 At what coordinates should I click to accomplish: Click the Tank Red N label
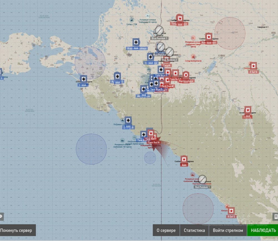pos(154,142)
